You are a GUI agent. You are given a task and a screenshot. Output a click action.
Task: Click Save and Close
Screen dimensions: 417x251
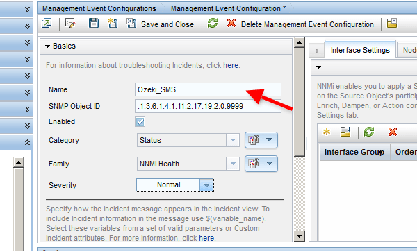pos(160,24)
